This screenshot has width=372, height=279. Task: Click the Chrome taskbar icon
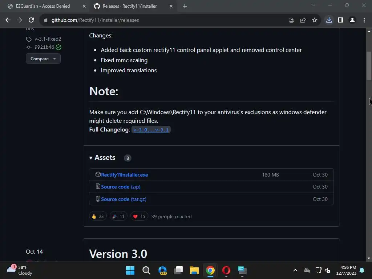click(x=210, y=270)
